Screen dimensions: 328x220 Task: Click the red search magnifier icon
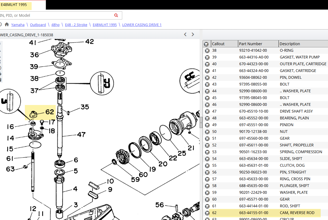tap(116, 15)
